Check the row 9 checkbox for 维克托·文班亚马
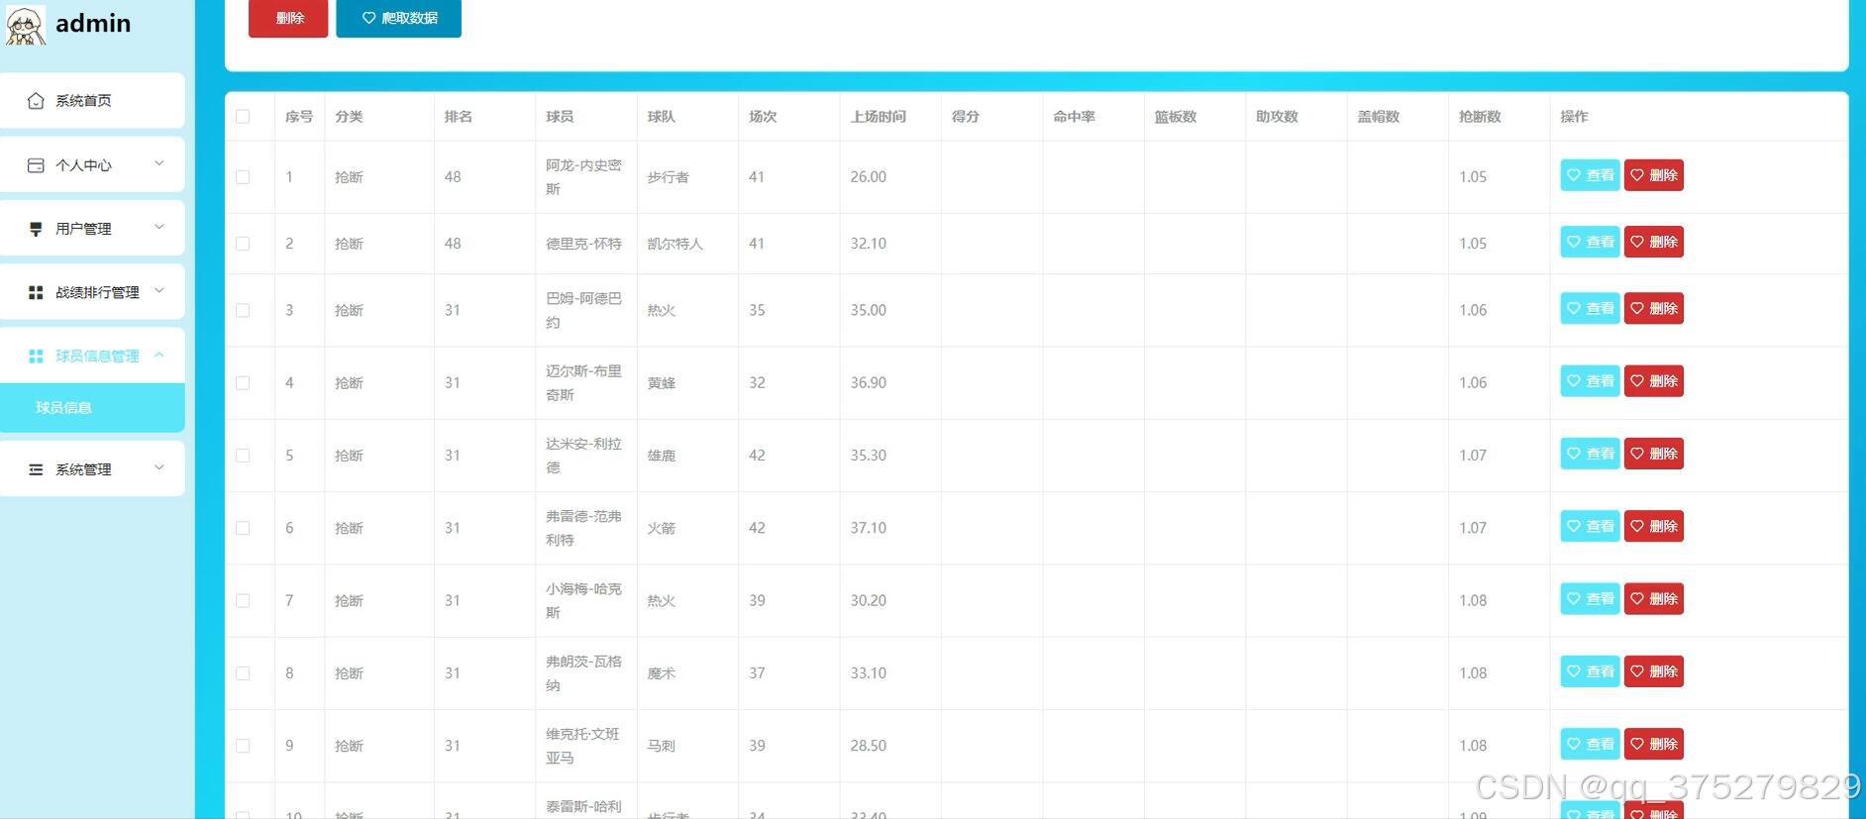Image resolution: width=1866 pixels, height=819 pixels. (243, 746)
